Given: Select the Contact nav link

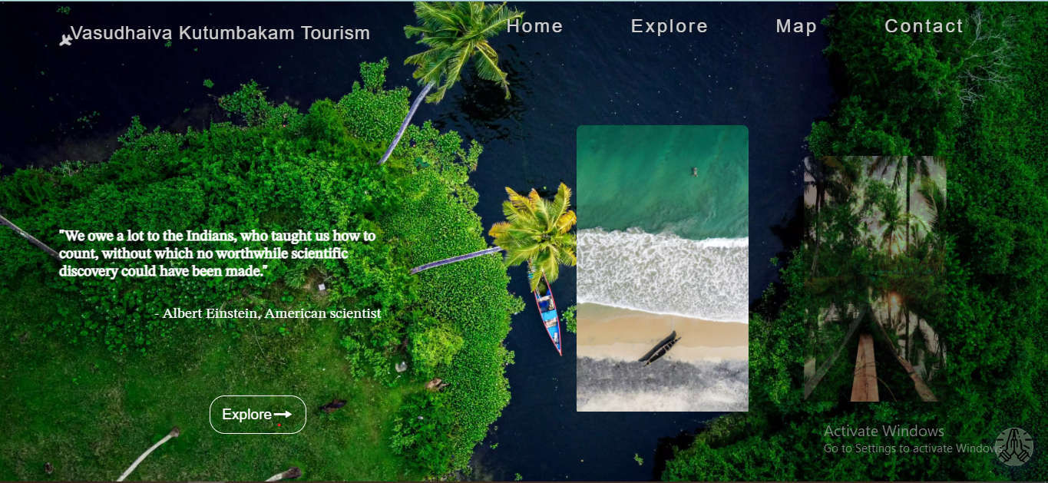Looking at the screenshot, I should click(x=924, y=26).
